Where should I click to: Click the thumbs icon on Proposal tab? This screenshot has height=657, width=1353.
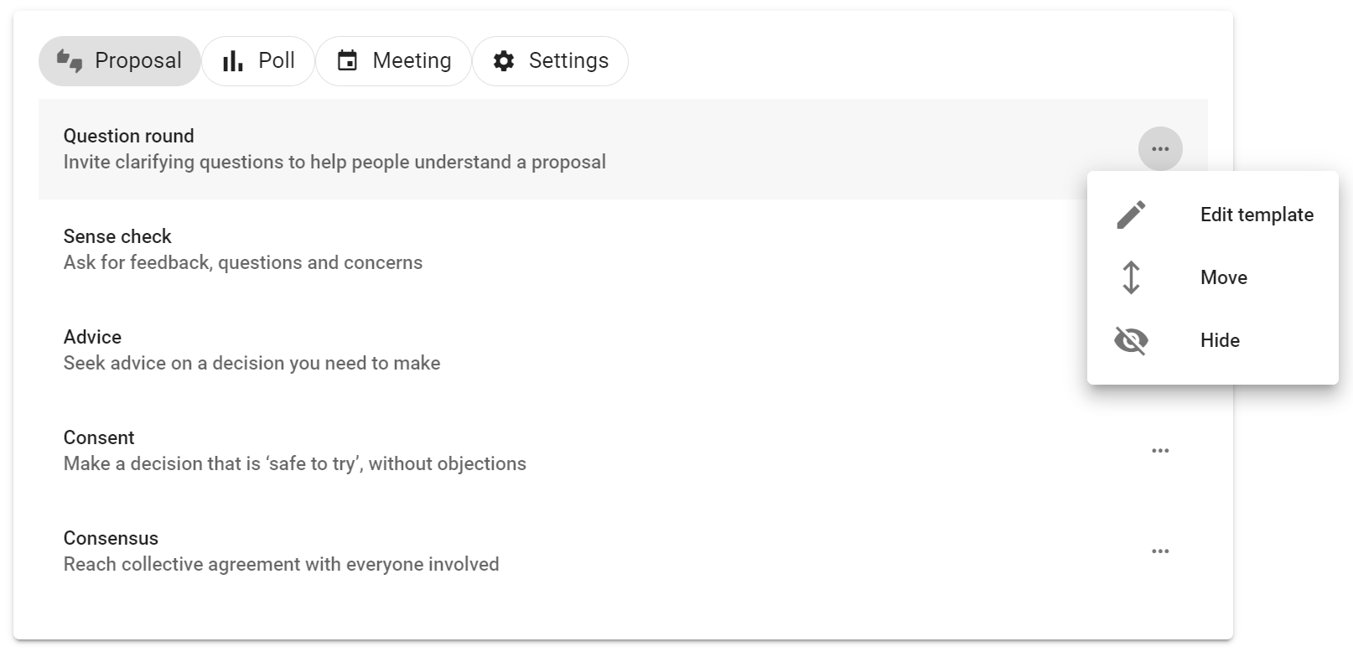[69, 60]
